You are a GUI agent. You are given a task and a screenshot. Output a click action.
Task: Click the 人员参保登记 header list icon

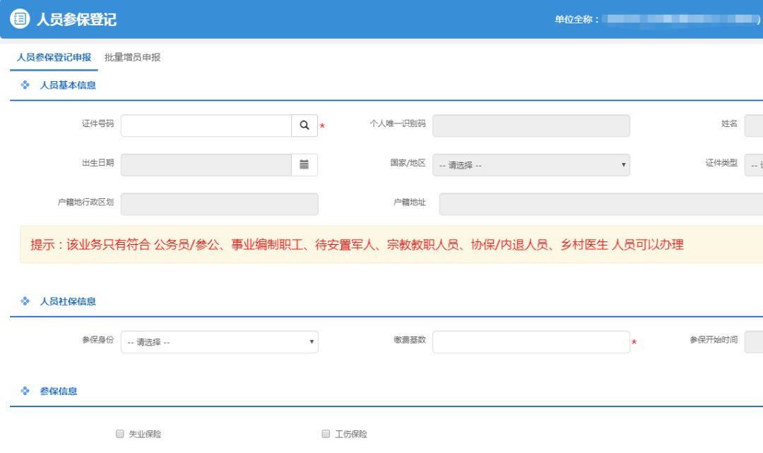pos(19,19)
